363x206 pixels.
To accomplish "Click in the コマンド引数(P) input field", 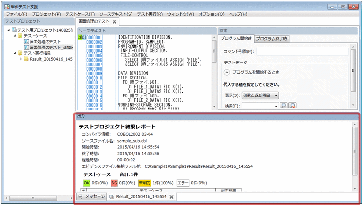I will pos(302,51).
